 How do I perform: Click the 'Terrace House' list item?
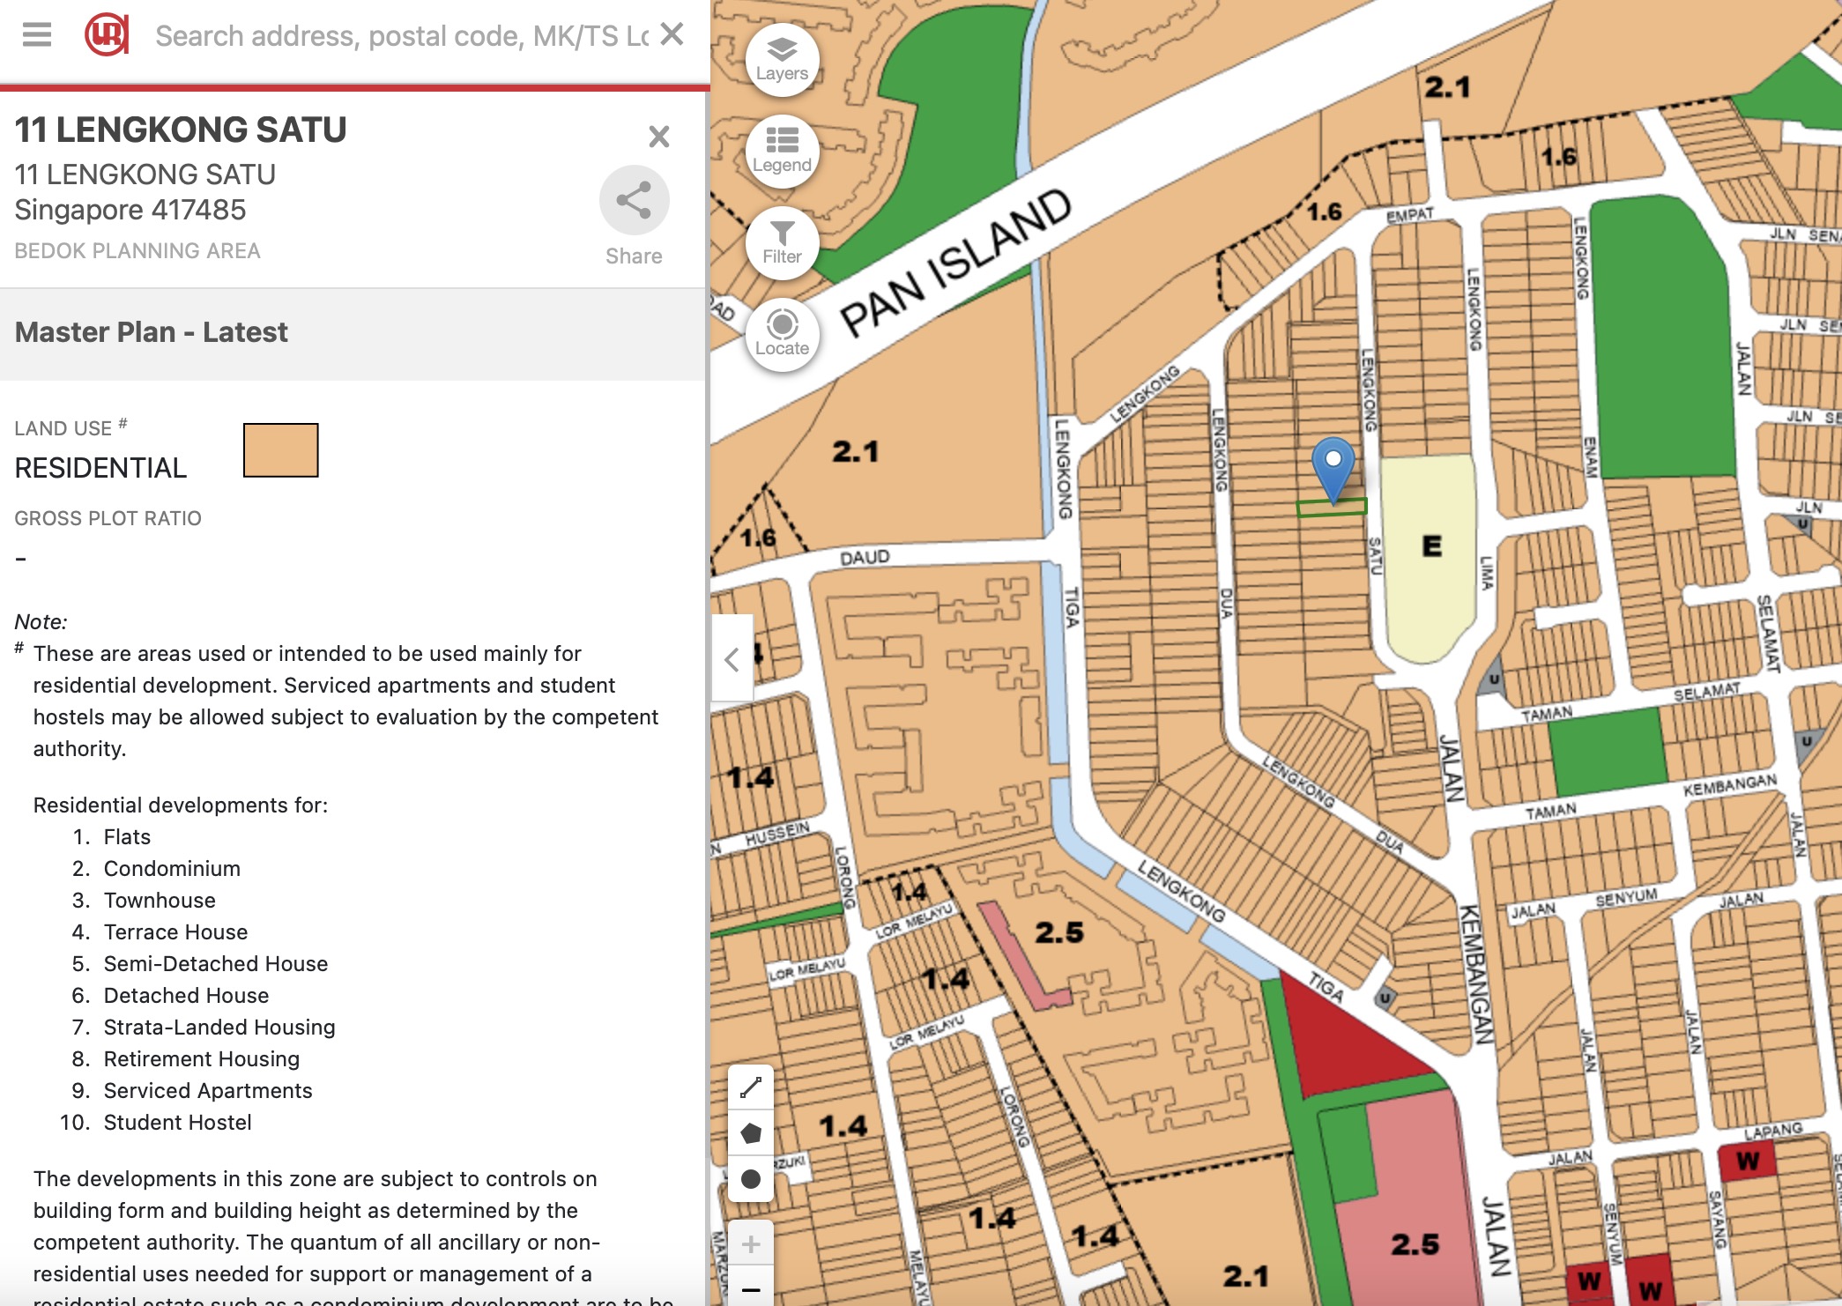pos(175,932)
